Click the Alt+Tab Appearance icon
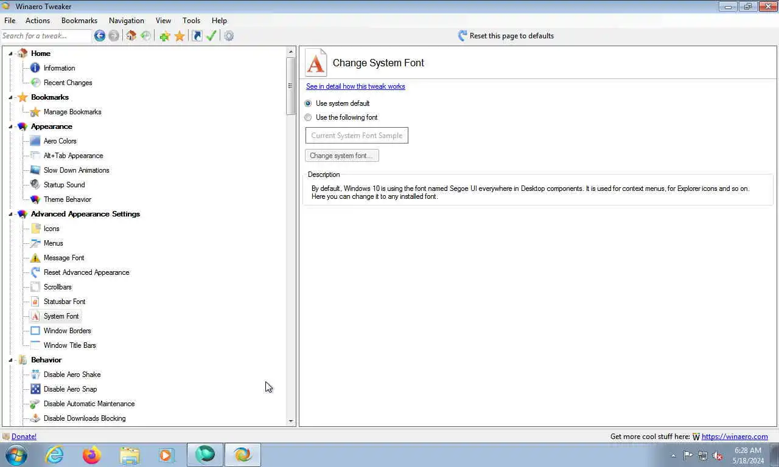 click(35, 156)
